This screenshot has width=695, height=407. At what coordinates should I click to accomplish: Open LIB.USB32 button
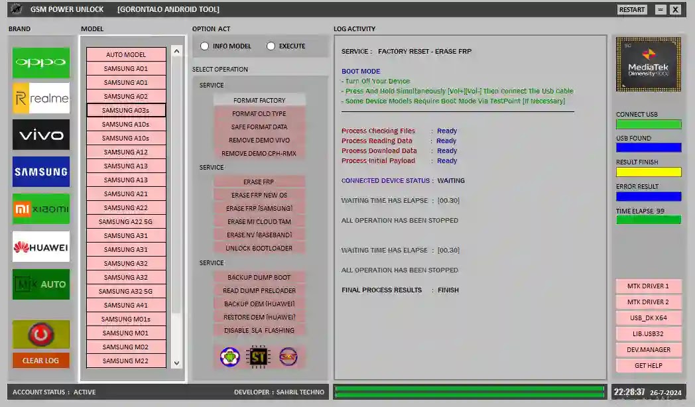648,334
